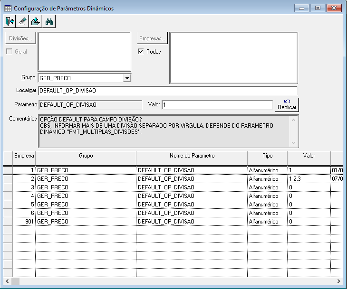
Task: Click the Valor cell showing 1,2,3
Action: [309, 179]
